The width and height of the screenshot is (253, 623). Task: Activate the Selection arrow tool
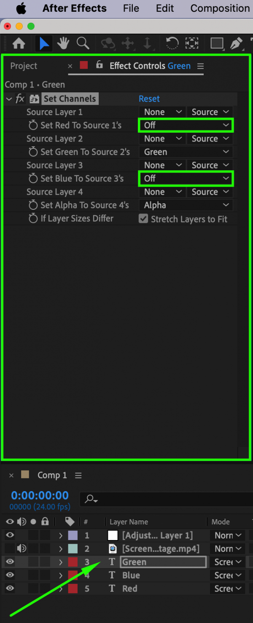pos(43,43)
